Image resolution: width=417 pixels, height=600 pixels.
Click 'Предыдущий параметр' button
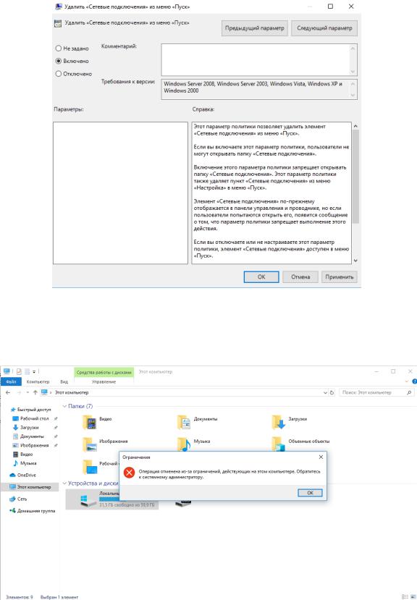(x=255, y=28)
